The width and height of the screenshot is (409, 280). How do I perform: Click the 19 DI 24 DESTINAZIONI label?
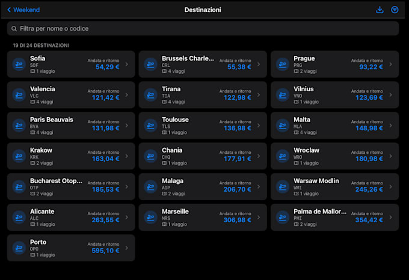(x=41, y=46)
